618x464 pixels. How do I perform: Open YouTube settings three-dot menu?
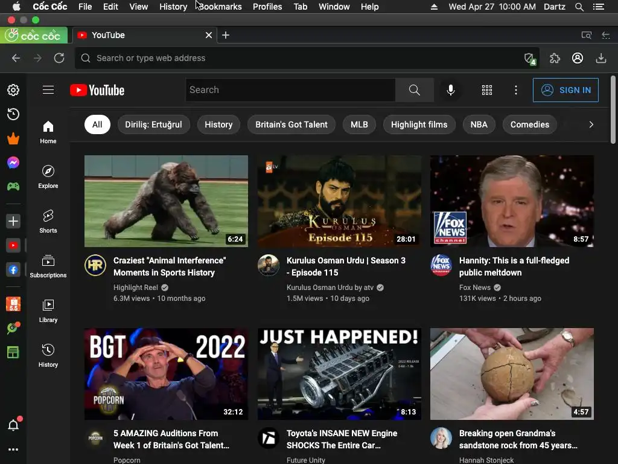click(x=515, y=90)
